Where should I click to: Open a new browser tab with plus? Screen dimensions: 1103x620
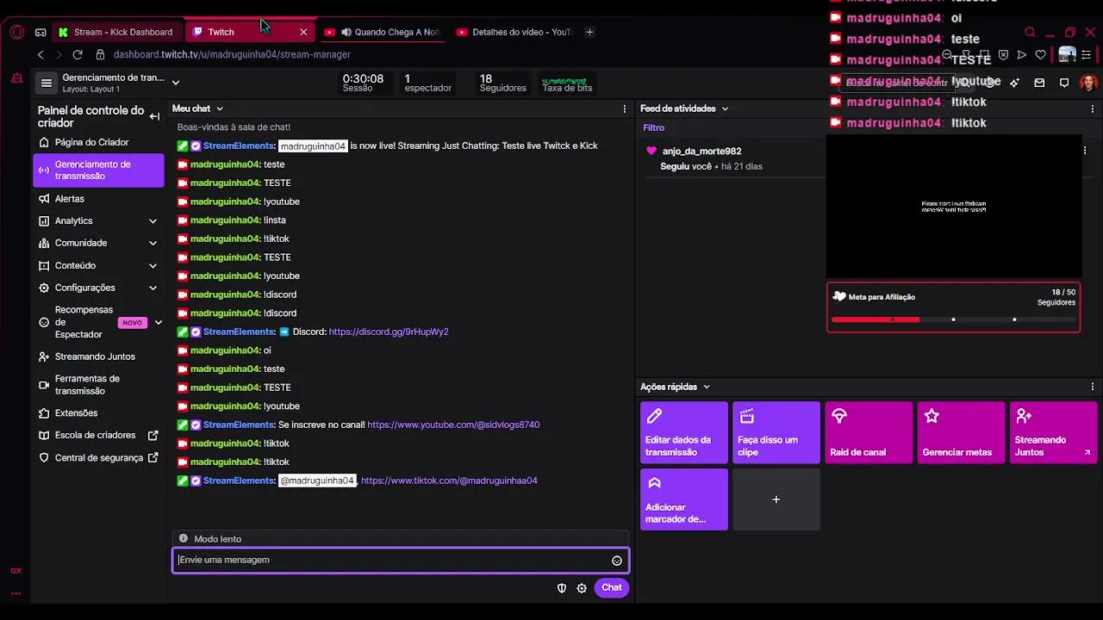(x=589, y=32)
